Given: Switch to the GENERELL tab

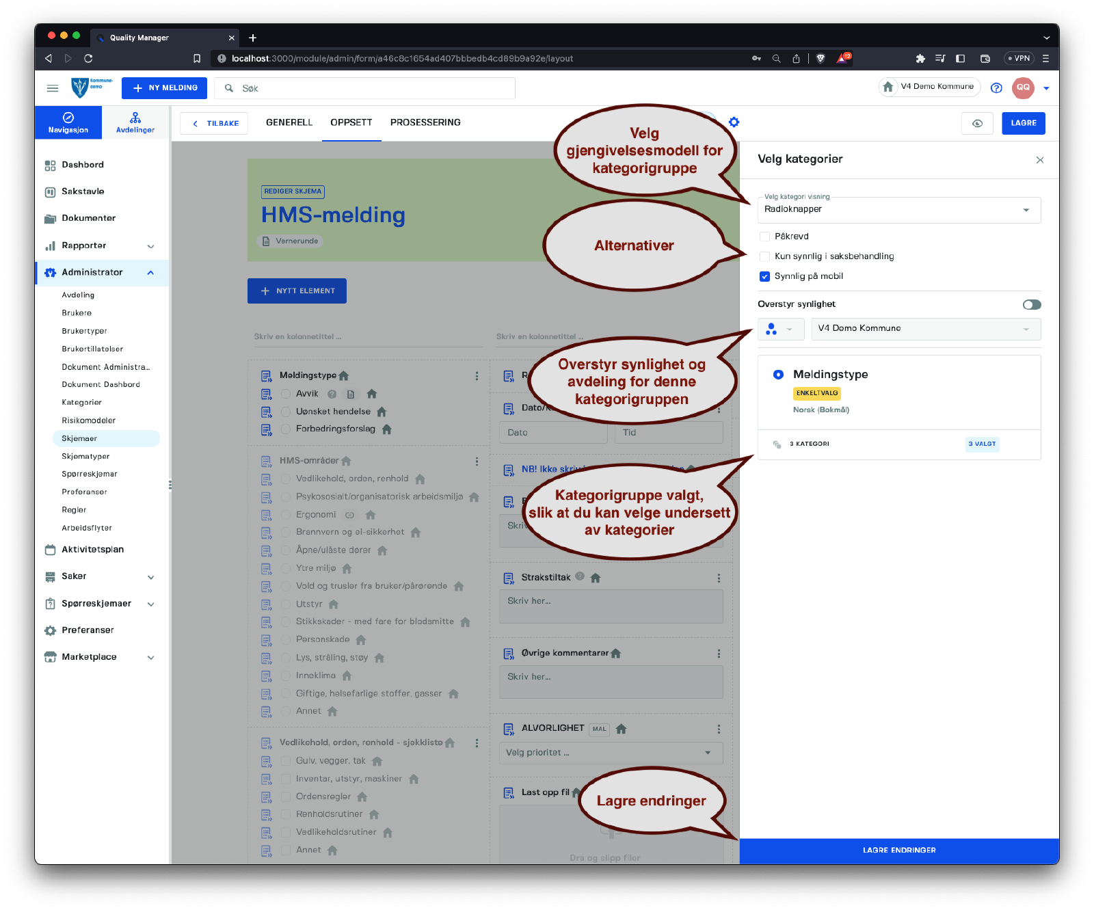Looking at the screenshot, I should coord(289,122).
